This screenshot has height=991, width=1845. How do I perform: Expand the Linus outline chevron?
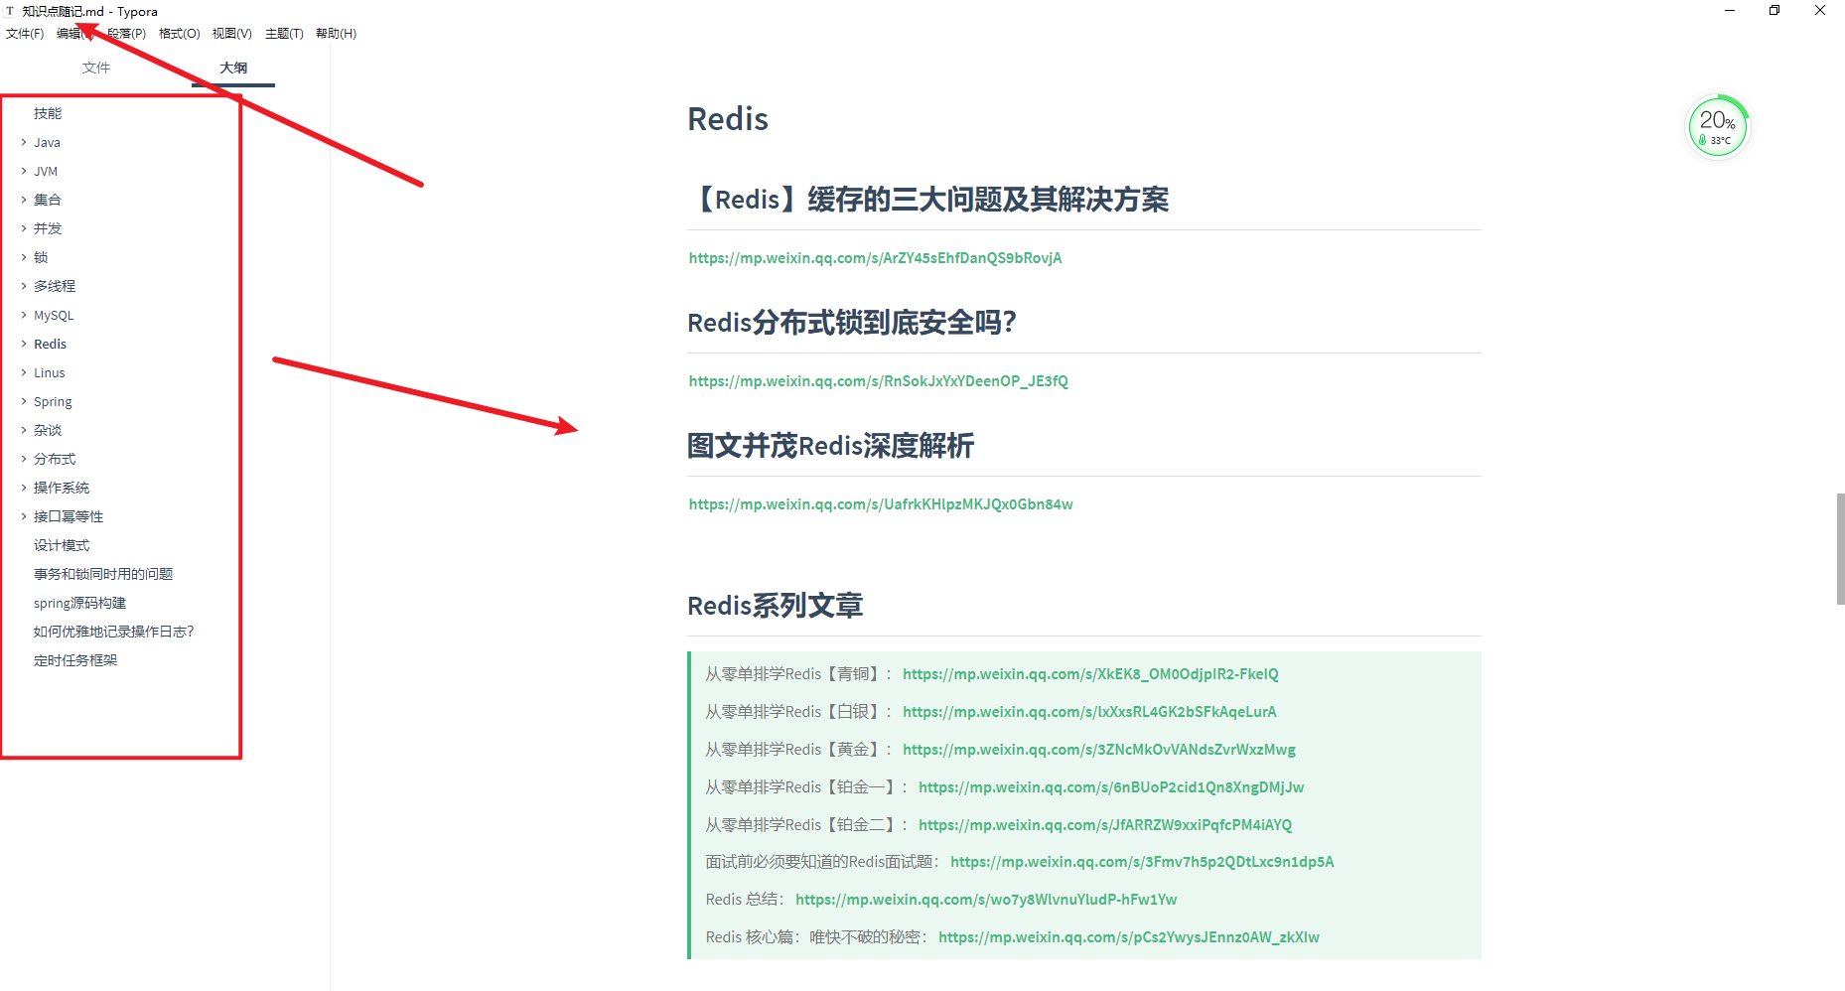[x=24, y=372]
